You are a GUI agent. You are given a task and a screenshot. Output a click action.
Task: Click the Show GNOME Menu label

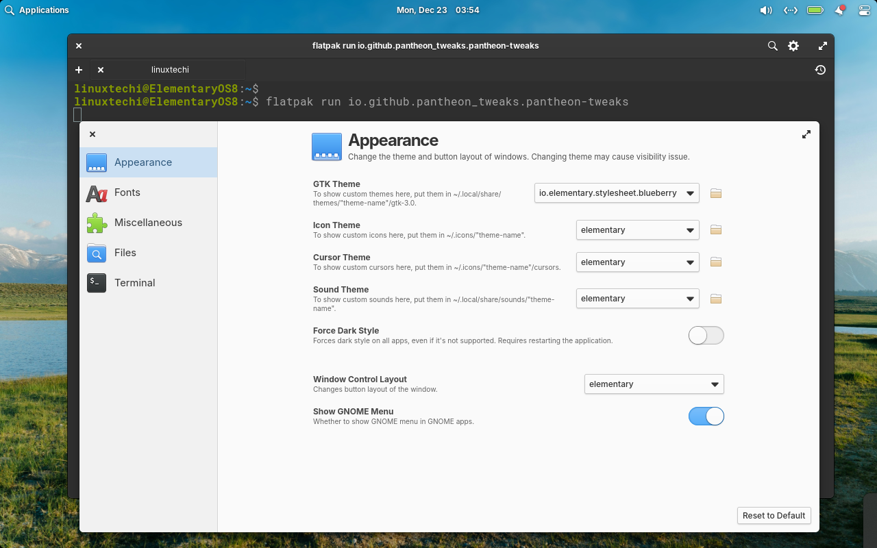pos(354,412)
